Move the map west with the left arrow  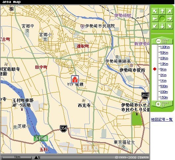coord(155,19)
